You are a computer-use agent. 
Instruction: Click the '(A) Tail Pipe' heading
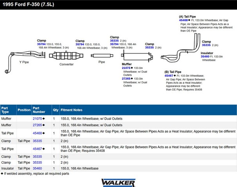tap(187, 17)
